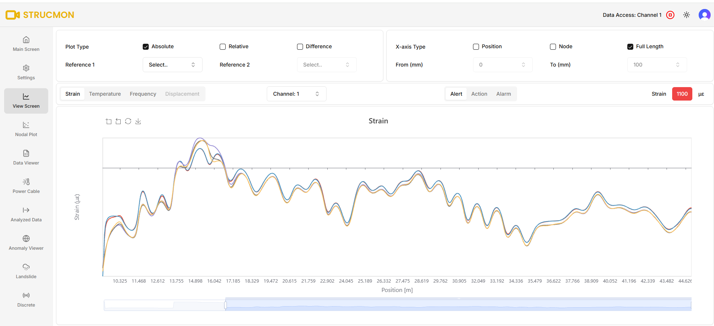Select the Alarm threshold tab

504,94
